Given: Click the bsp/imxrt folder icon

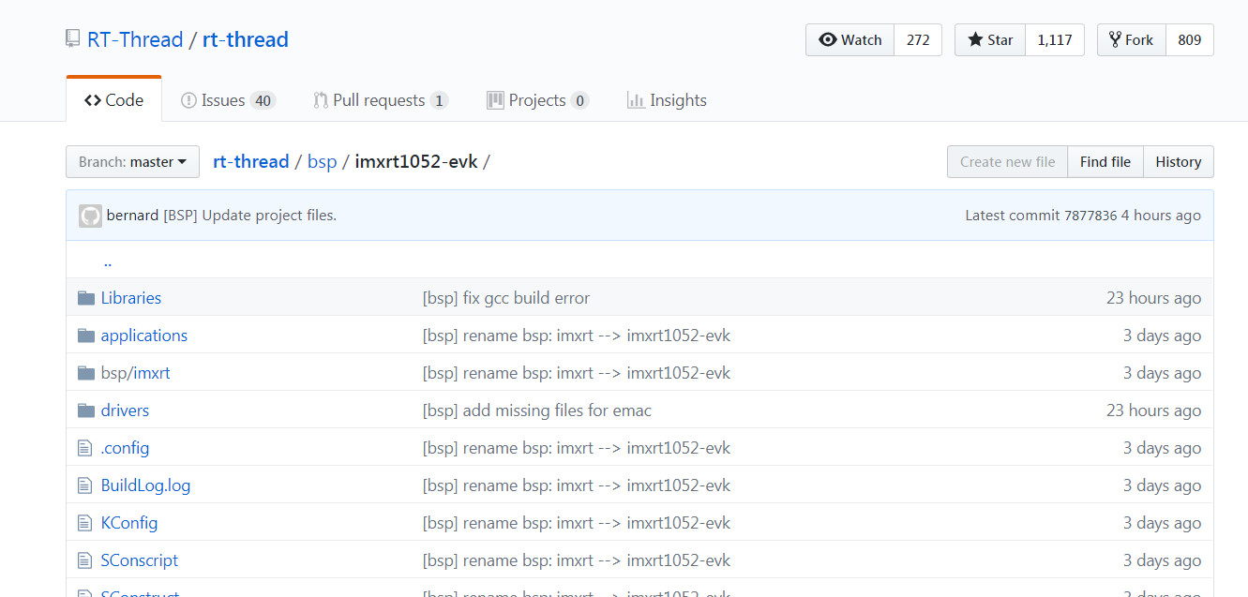Looking at the screenshot, I should [86, 373].
